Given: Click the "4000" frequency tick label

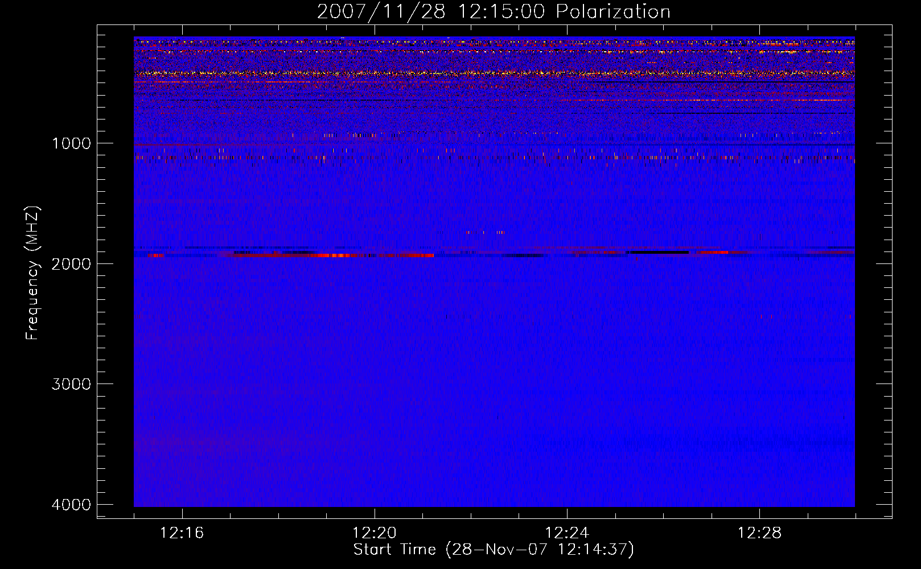Looking at the screenshot, I should [71, 505].
